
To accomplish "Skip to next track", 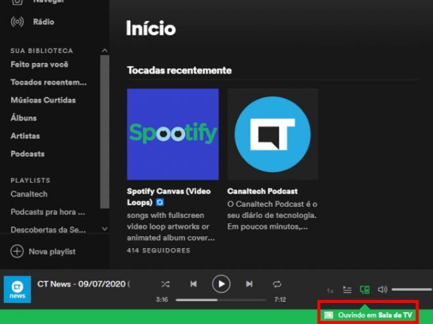I will coord(249,284).
